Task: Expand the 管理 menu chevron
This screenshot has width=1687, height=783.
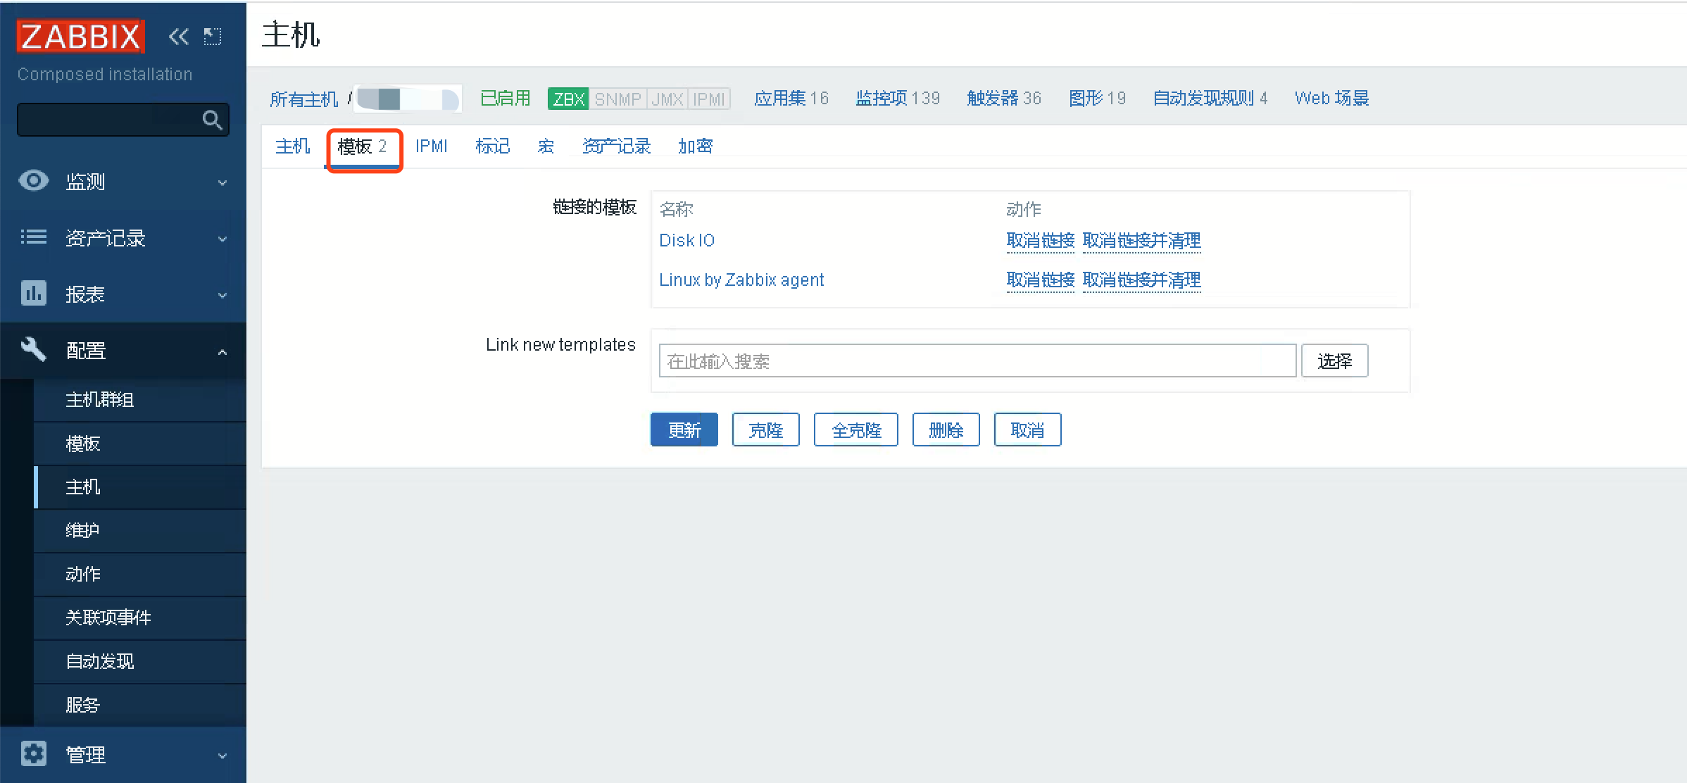Action: (222, 756)
